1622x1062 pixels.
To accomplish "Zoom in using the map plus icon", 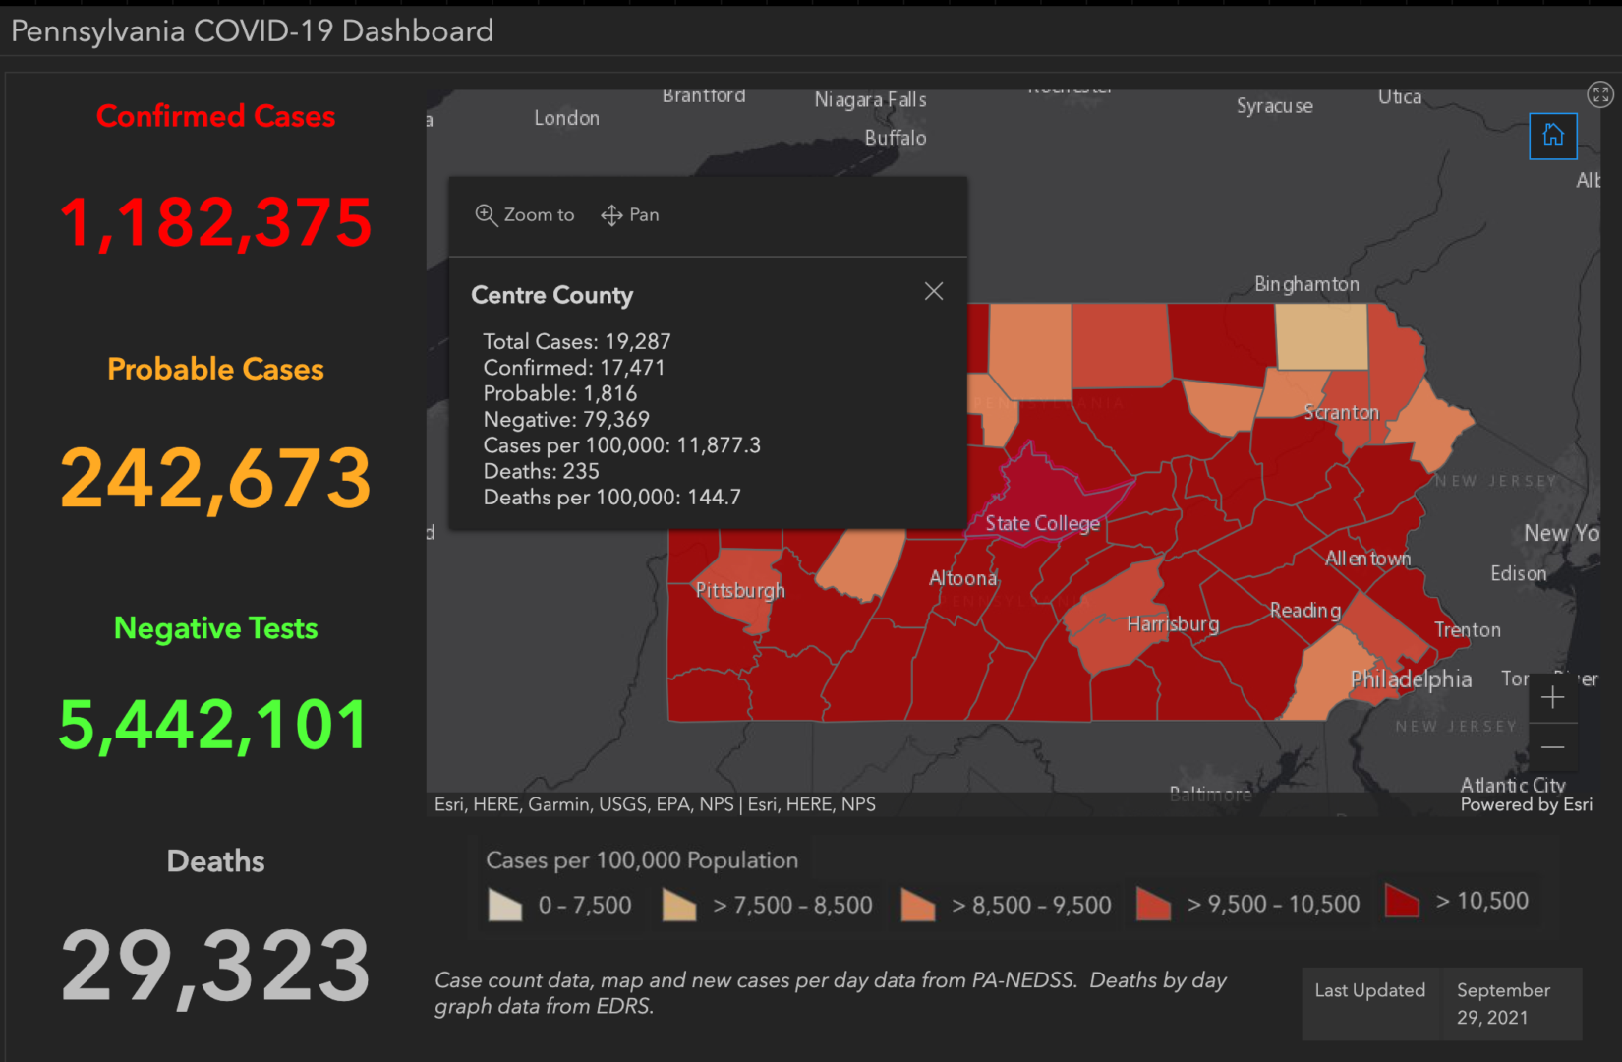I will (1552, 697).
